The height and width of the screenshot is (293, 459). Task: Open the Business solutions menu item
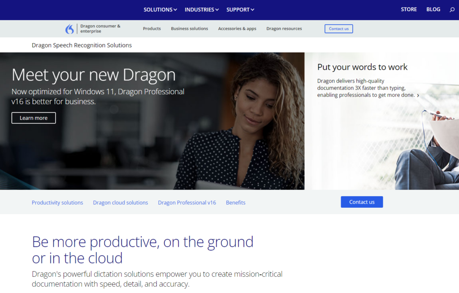pos(189,28)
